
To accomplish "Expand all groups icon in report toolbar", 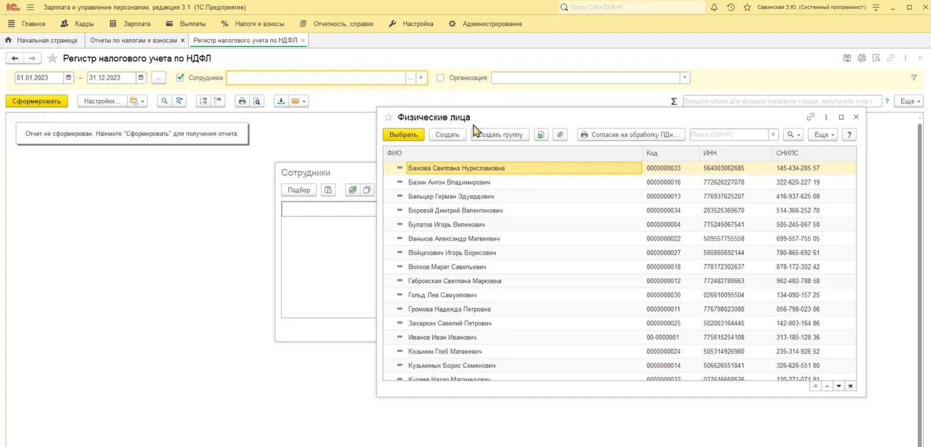I will click(x=218, y=101).
